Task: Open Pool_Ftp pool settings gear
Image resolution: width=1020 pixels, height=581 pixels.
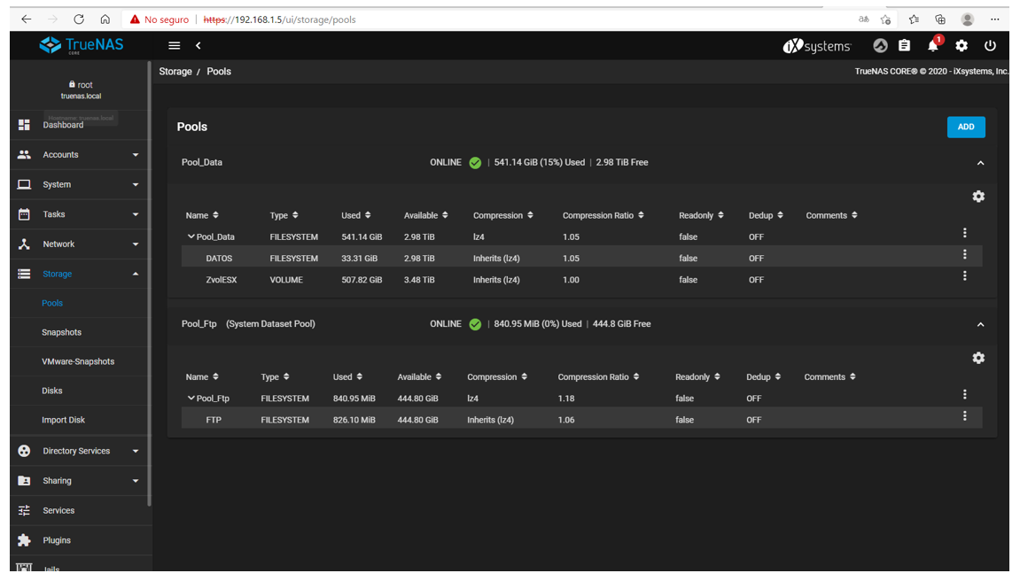Action: [x=978, y=358]
